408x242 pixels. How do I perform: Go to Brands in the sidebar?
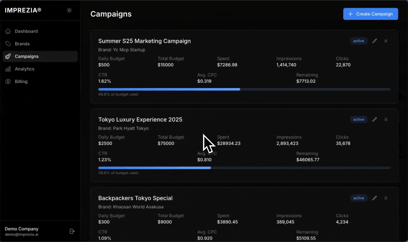click(x=22, y=44)
